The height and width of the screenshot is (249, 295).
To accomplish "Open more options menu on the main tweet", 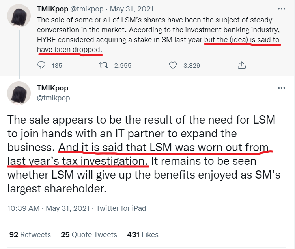I will point(281,88).
